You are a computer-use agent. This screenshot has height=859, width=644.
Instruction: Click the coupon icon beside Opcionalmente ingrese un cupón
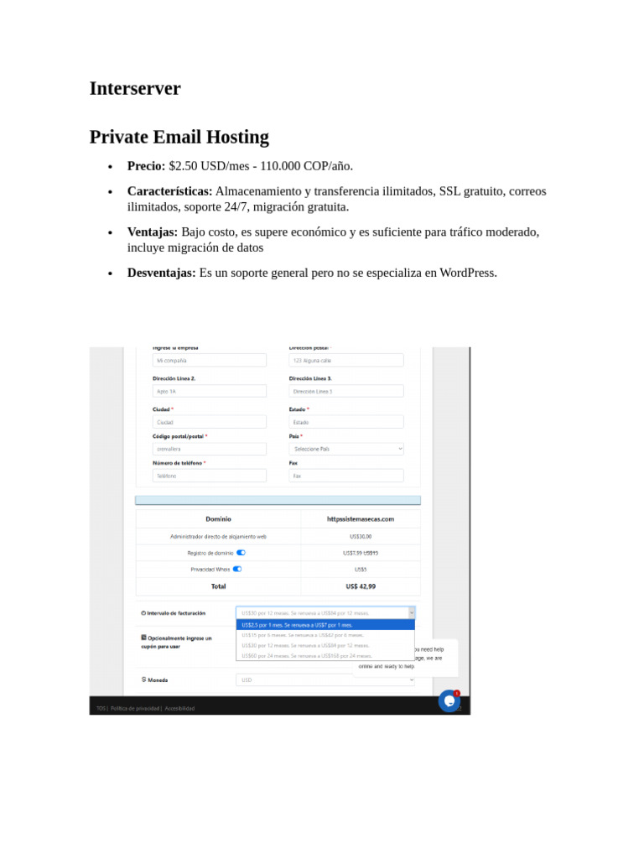[144, 638]
